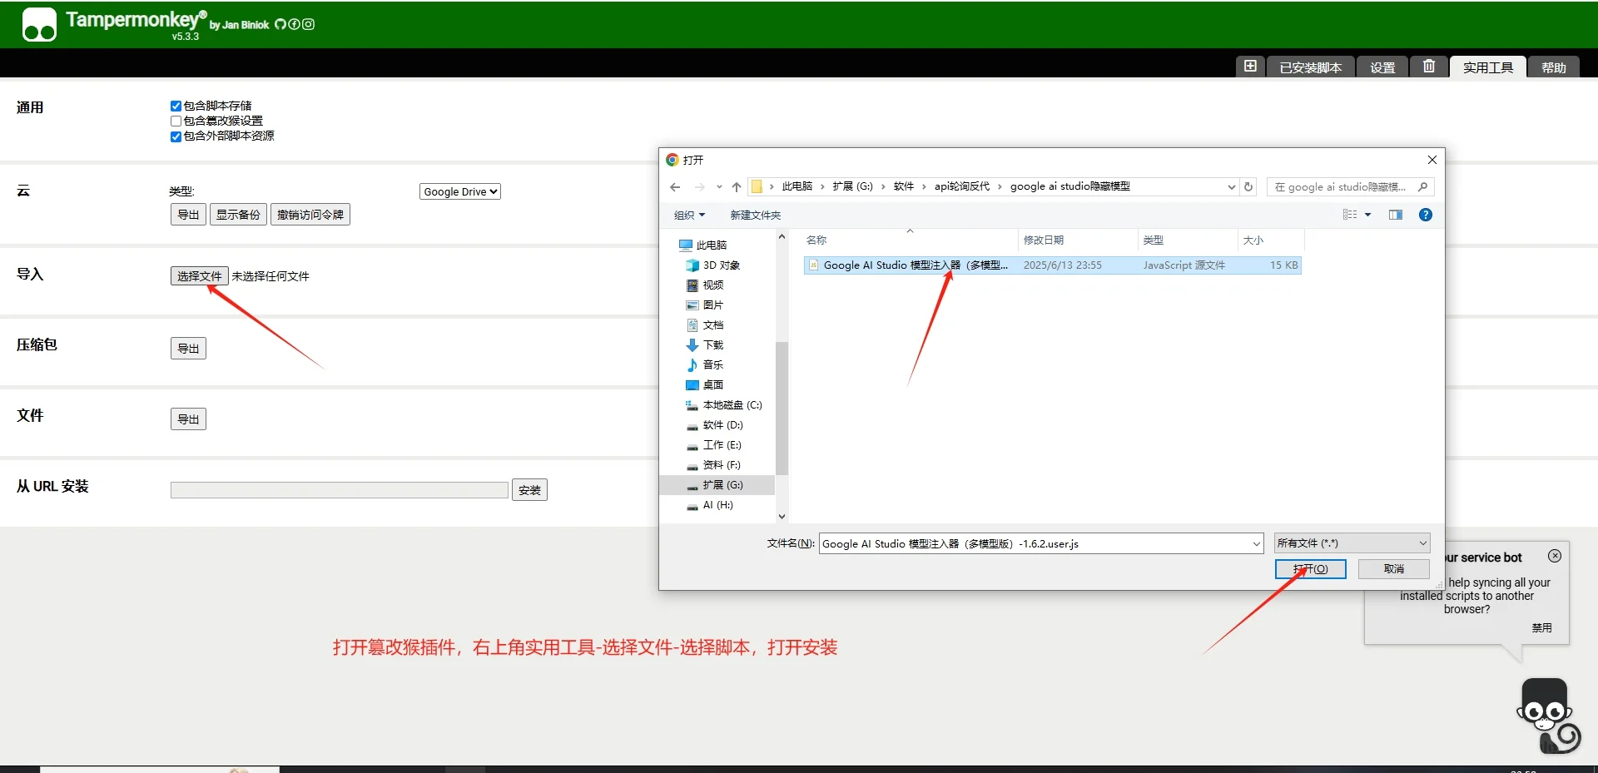
Task: Toggle the preview pane icon in dialog
Action: tap(1396, 215)
